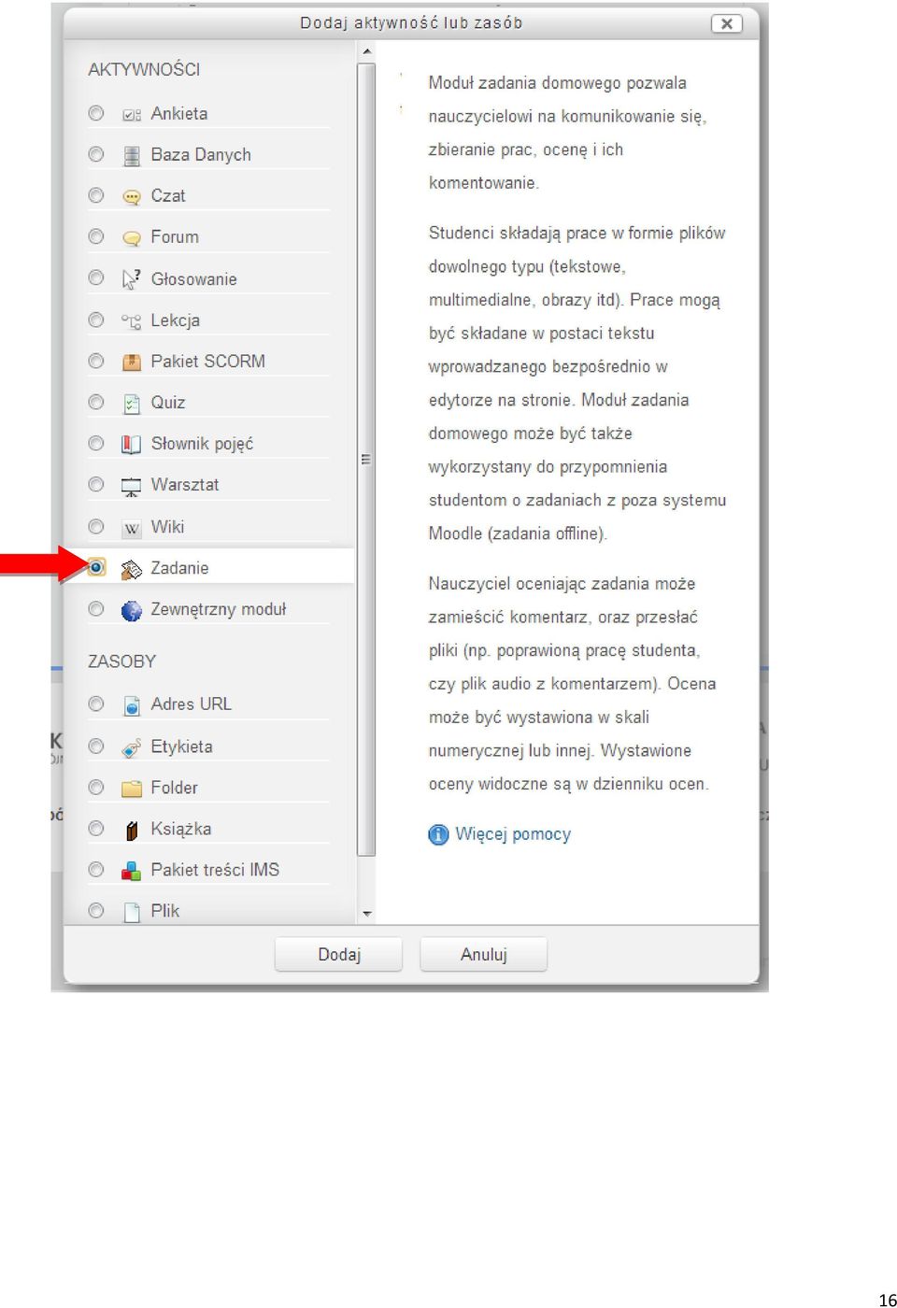
Task: Click the Warsztat label text
Action: click(x=185, y=485)
